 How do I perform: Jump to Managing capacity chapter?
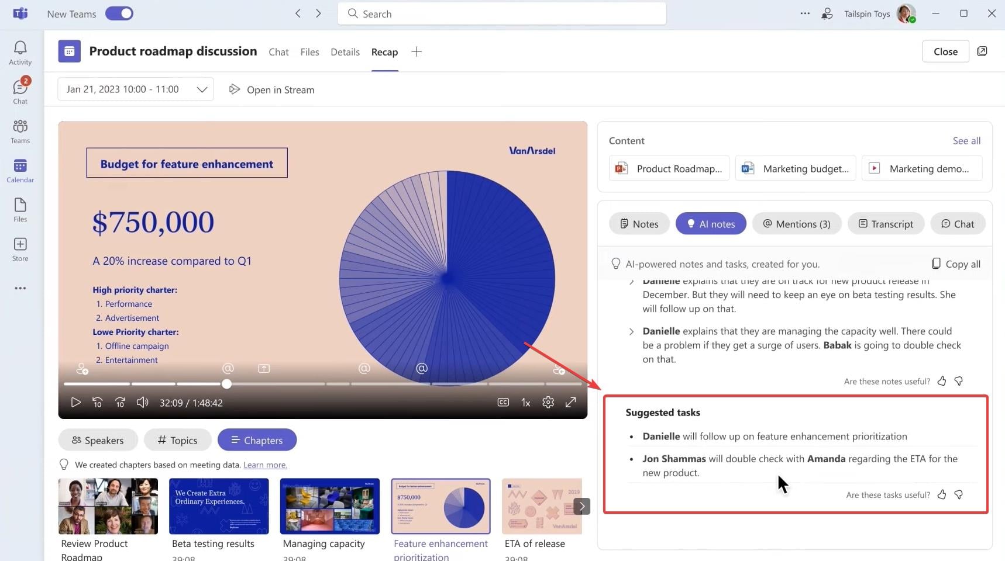pyautogui.click(x=330, y=506)
